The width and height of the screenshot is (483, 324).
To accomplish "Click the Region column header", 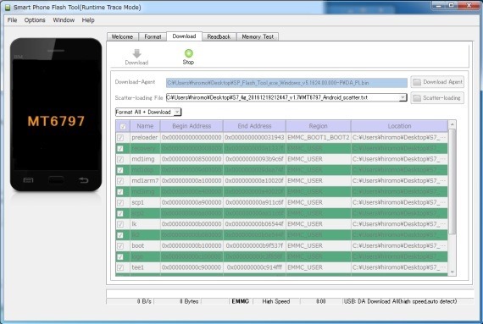I will [319, 126].
